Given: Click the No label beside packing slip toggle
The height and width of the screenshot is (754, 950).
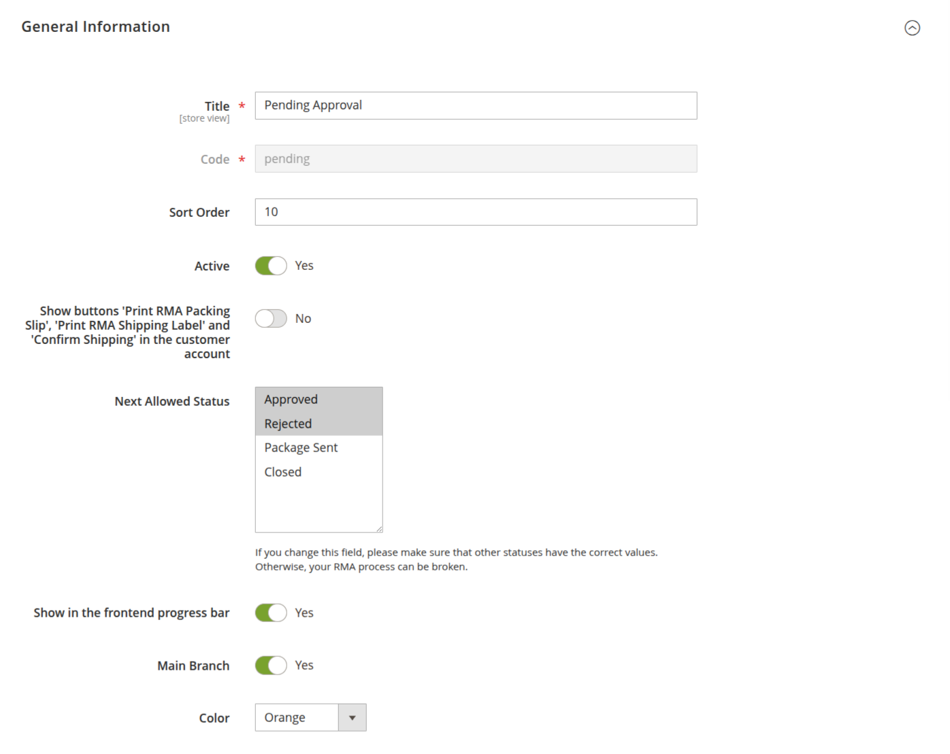Looking at the screenshot, I should pos(303,319).
